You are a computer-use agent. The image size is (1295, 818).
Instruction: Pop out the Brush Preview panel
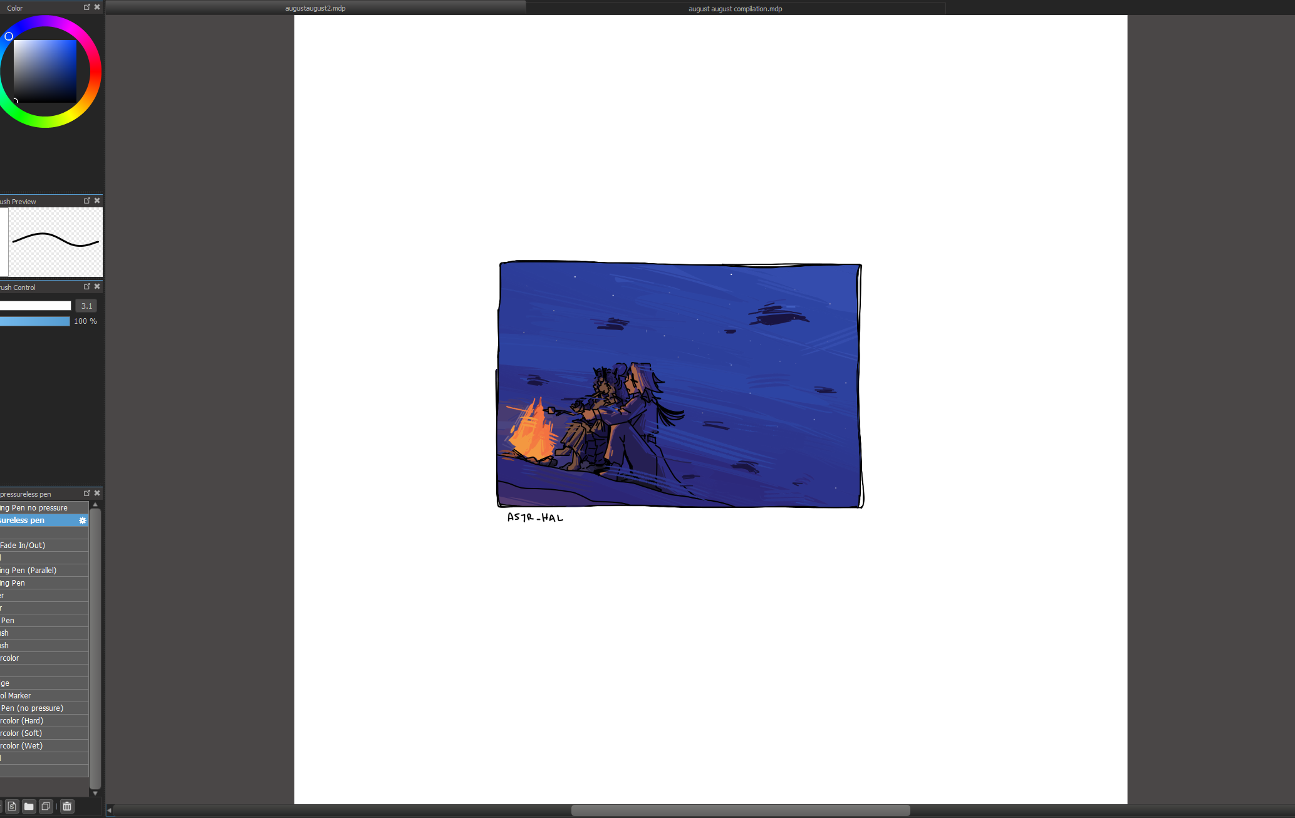click(x=86, y=200)
